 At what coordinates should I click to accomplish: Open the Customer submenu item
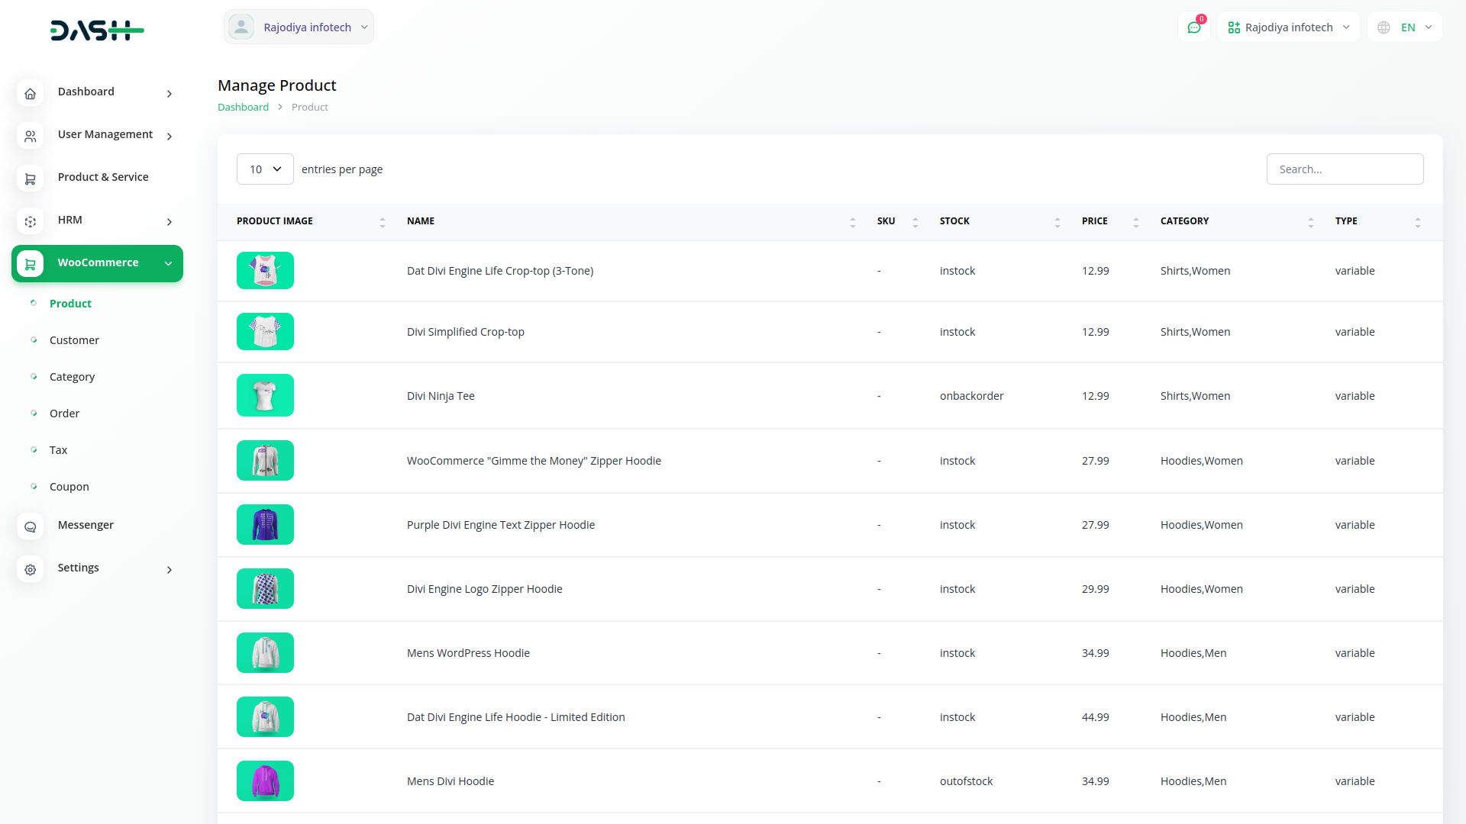pyautogui.click(x=74, y=340)
